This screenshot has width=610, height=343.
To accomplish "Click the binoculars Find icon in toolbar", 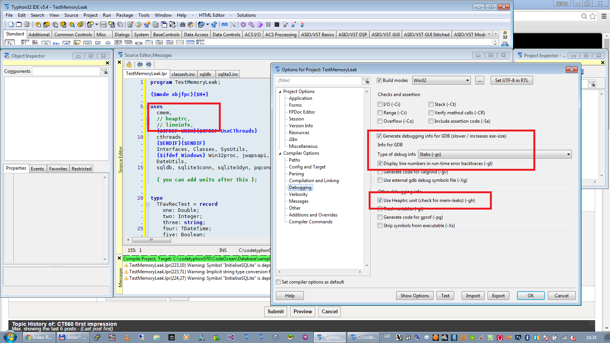I will (182, 24).
